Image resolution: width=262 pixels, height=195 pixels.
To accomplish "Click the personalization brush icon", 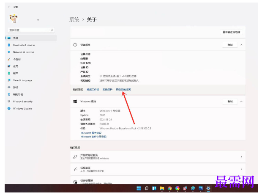I will (x=9, y=59).
